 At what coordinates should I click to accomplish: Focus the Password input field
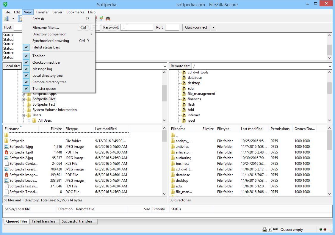tap(137, 27)
